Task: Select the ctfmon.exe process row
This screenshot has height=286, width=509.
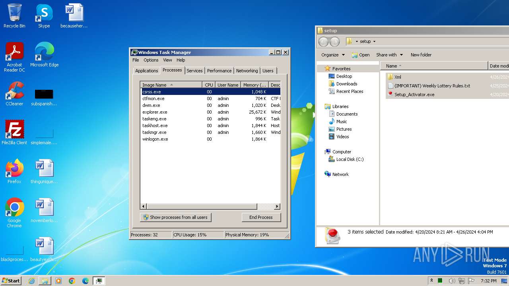Action: [x=210, y=99]
